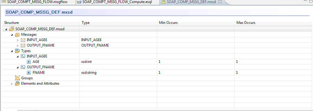
Task: Click the Max Occurs column header
Action: (273, 23)
